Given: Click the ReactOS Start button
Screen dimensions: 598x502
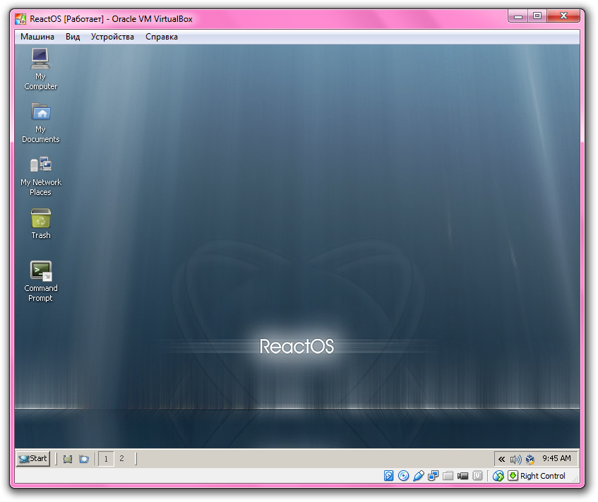Looking at the screenshot, I should point(33,458).
